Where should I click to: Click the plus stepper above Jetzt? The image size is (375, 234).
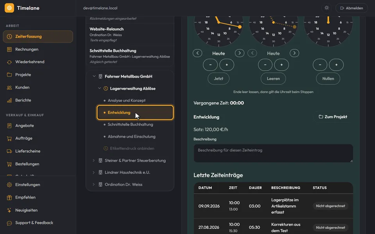pos(227,65)
